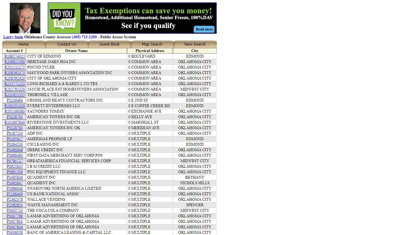The height and width of the screenshot is (235, 418).
Task: Open account P3007801
Action: pos(15,222)
